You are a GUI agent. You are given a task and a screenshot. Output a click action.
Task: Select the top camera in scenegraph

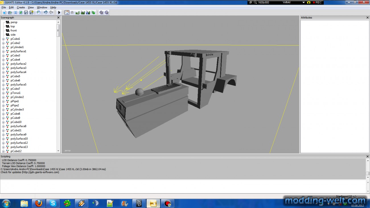pos(13,26)
